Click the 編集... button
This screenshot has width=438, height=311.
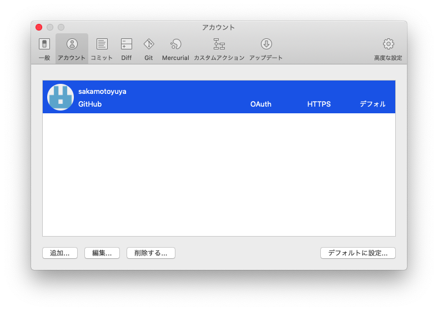point(102,253)
